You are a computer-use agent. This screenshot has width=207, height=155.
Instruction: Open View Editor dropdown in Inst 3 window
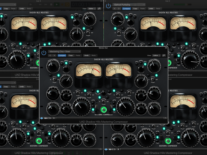[x=92, y=9]
